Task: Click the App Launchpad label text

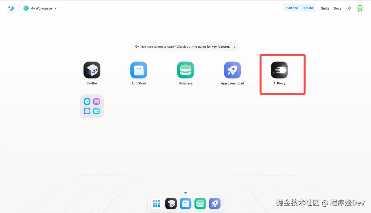Action: point(232,83)
